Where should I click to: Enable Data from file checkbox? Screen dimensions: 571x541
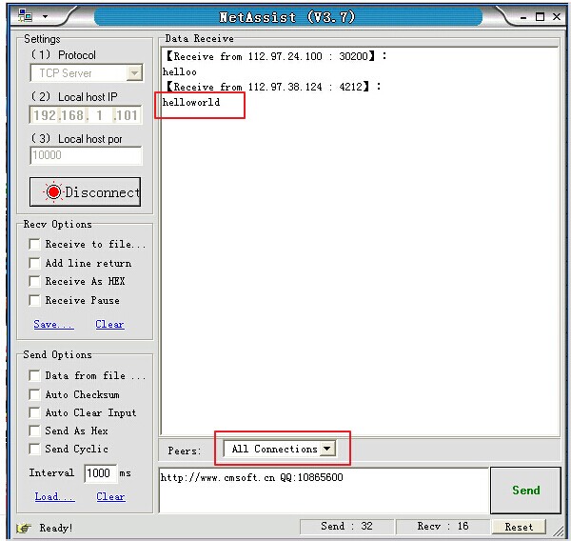click(x=34, y=375)
